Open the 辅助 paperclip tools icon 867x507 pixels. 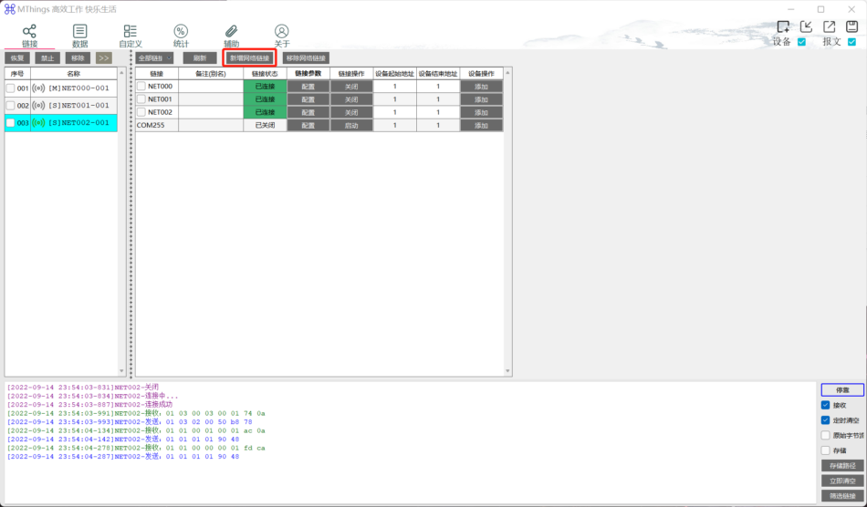[231, 32]
